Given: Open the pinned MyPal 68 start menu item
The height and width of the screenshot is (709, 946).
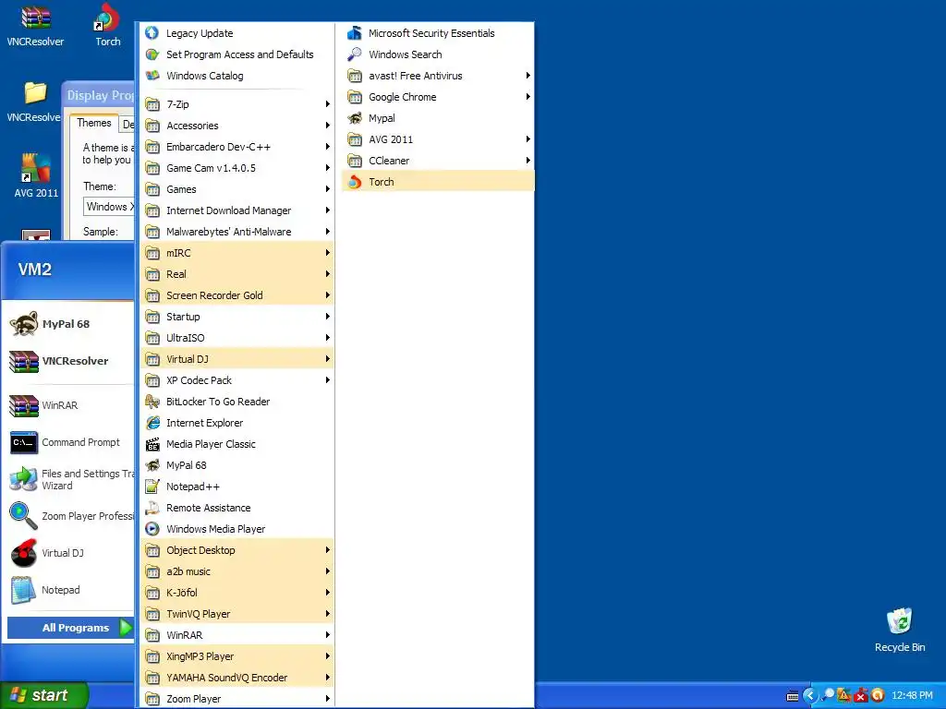Looking at the screenshot, I should click(67, 324).
